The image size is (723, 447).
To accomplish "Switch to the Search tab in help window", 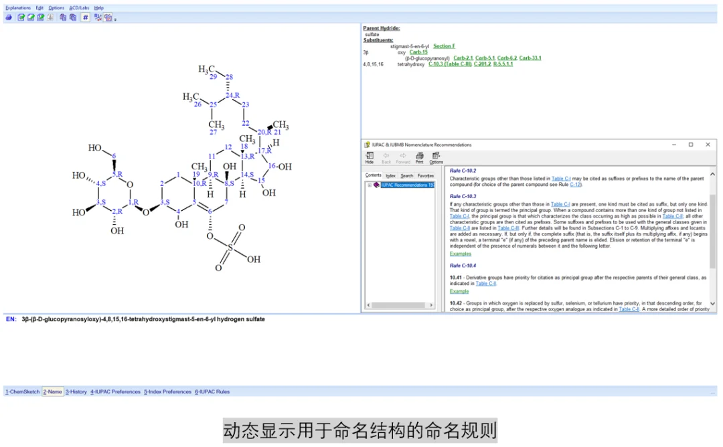I will click(x=407, y=175).
